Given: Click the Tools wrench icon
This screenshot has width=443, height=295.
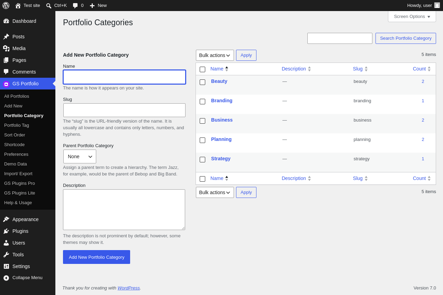Looking at the screenshot, I should pyautogui.click(x=6, y=255).
